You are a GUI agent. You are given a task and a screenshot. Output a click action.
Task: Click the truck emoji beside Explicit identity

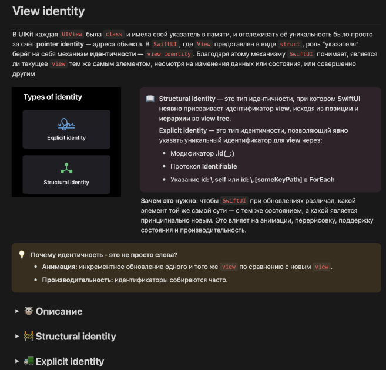pos(29,361)
